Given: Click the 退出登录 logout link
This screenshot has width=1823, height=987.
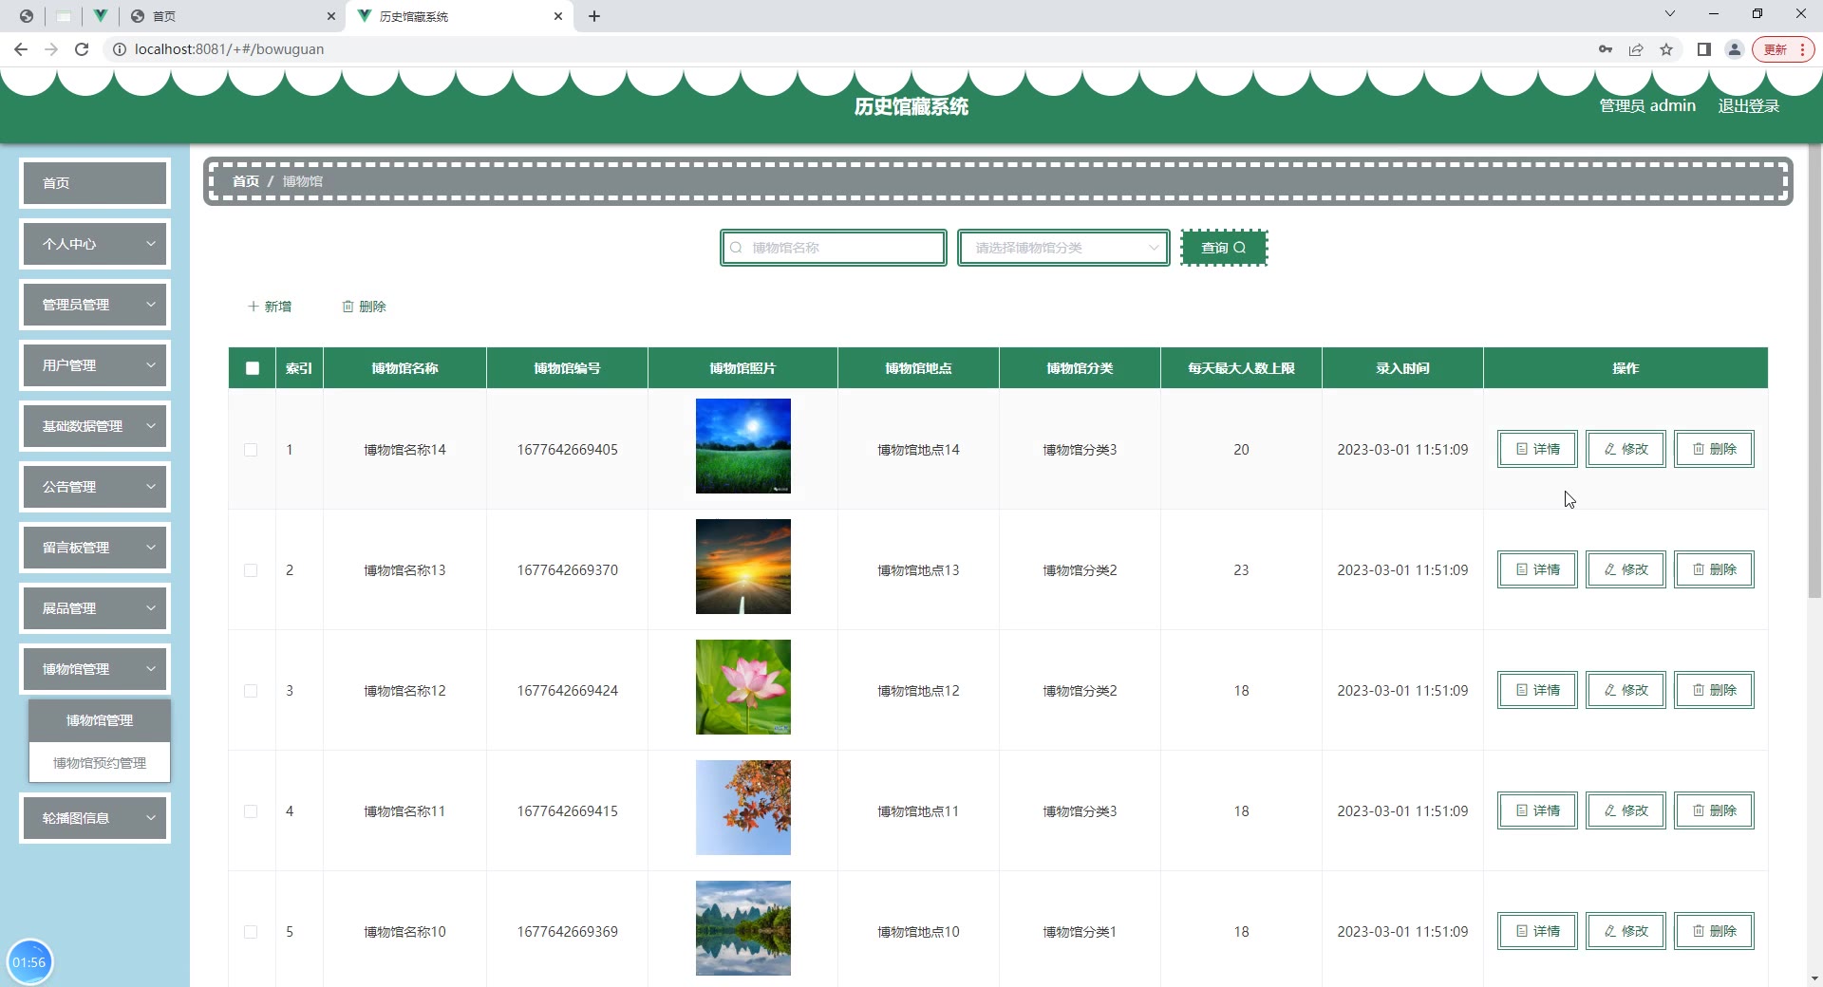Looking at the screenshot, I should point(1749,106).
